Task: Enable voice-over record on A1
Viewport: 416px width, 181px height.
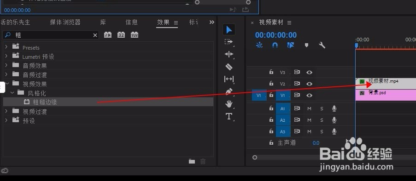Action: pos(334,108)
